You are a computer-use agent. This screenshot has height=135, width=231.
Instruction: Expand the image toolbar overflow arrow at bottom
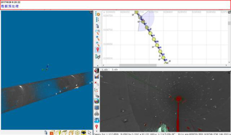(x=97, y=133)
